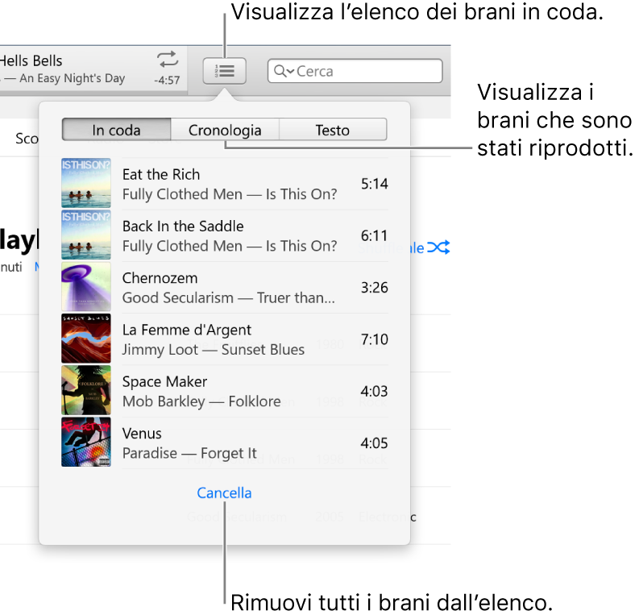Click the 4:05 duration value
Screen dimensions: 639x615
coord(375,443)
